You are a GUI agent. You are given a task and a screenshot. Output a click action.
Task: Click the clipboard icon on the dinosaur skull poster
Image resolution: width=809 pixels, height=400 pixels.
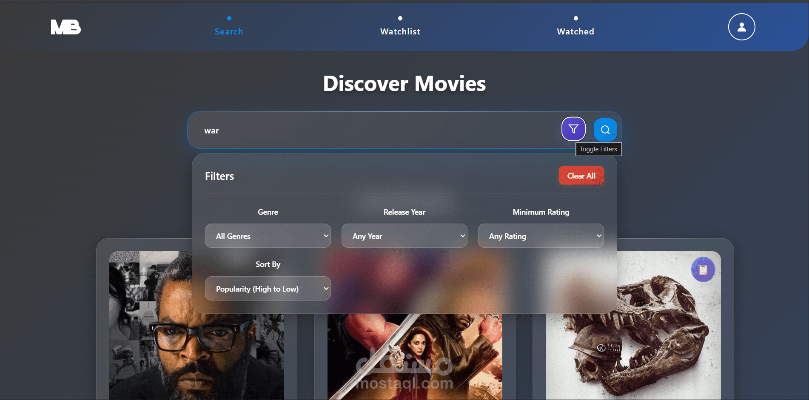[x=703, y=269]
